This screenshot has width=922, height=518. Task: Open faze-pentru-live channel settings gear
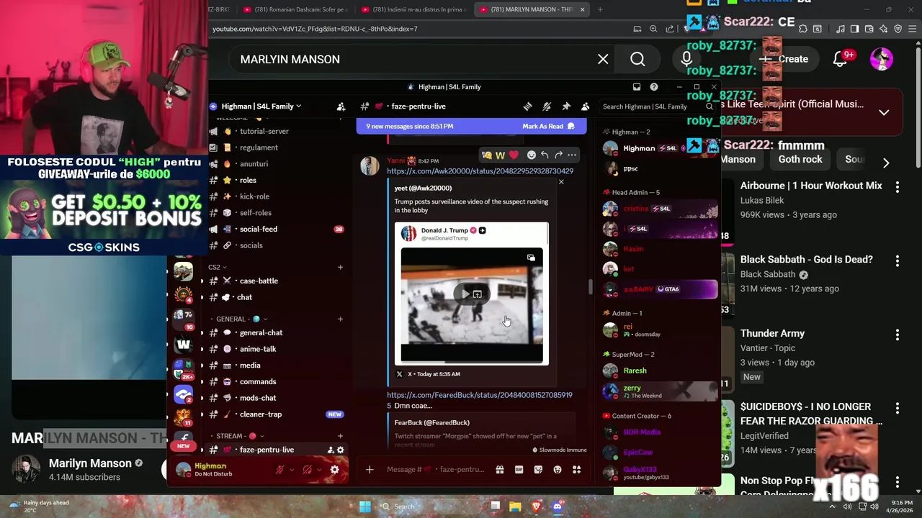(341, 450)
